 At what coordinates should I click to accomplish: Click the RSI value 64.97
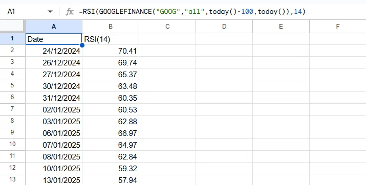click(111, 145)
